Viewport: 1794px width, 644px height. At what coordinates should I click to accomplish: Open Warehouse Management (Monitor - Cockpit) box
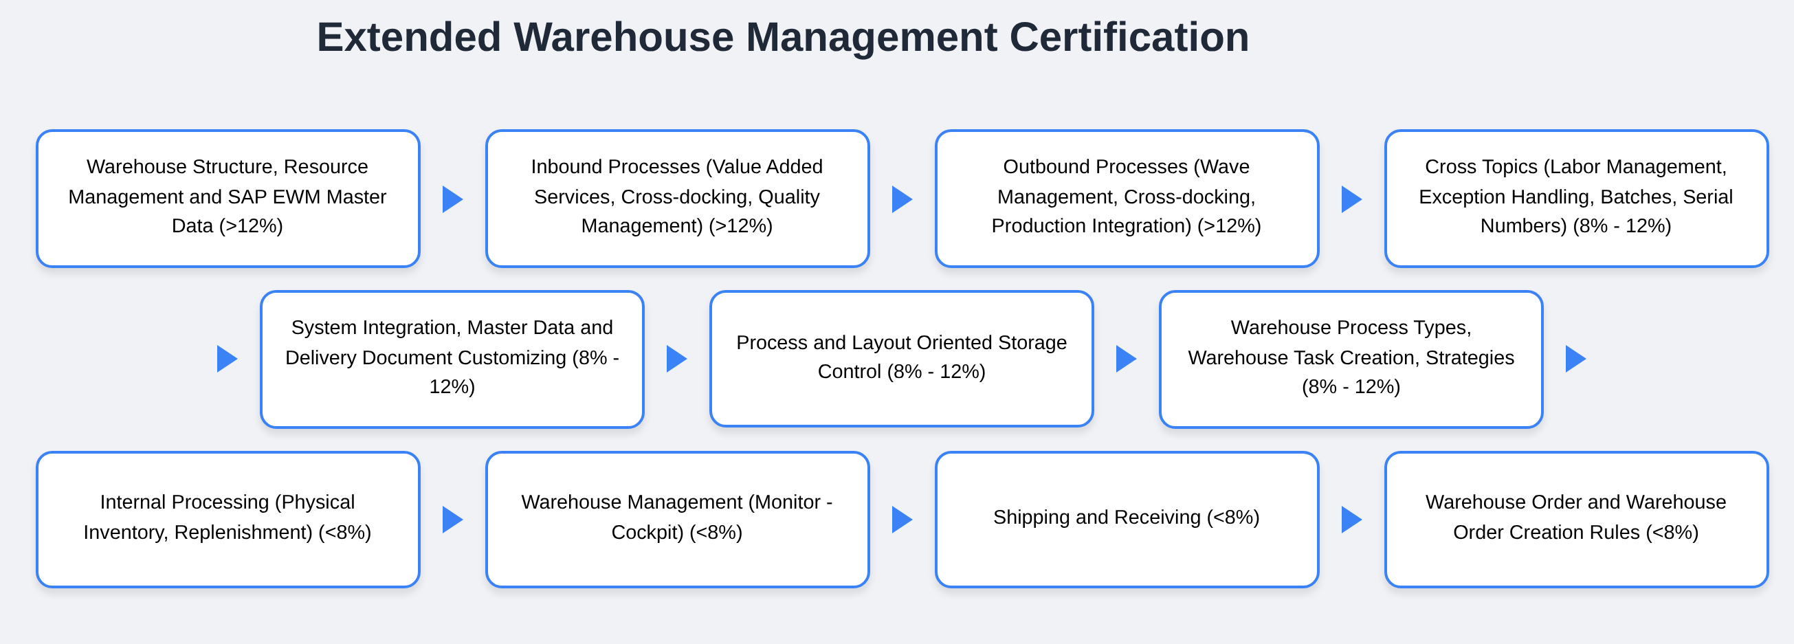[677, 519]
